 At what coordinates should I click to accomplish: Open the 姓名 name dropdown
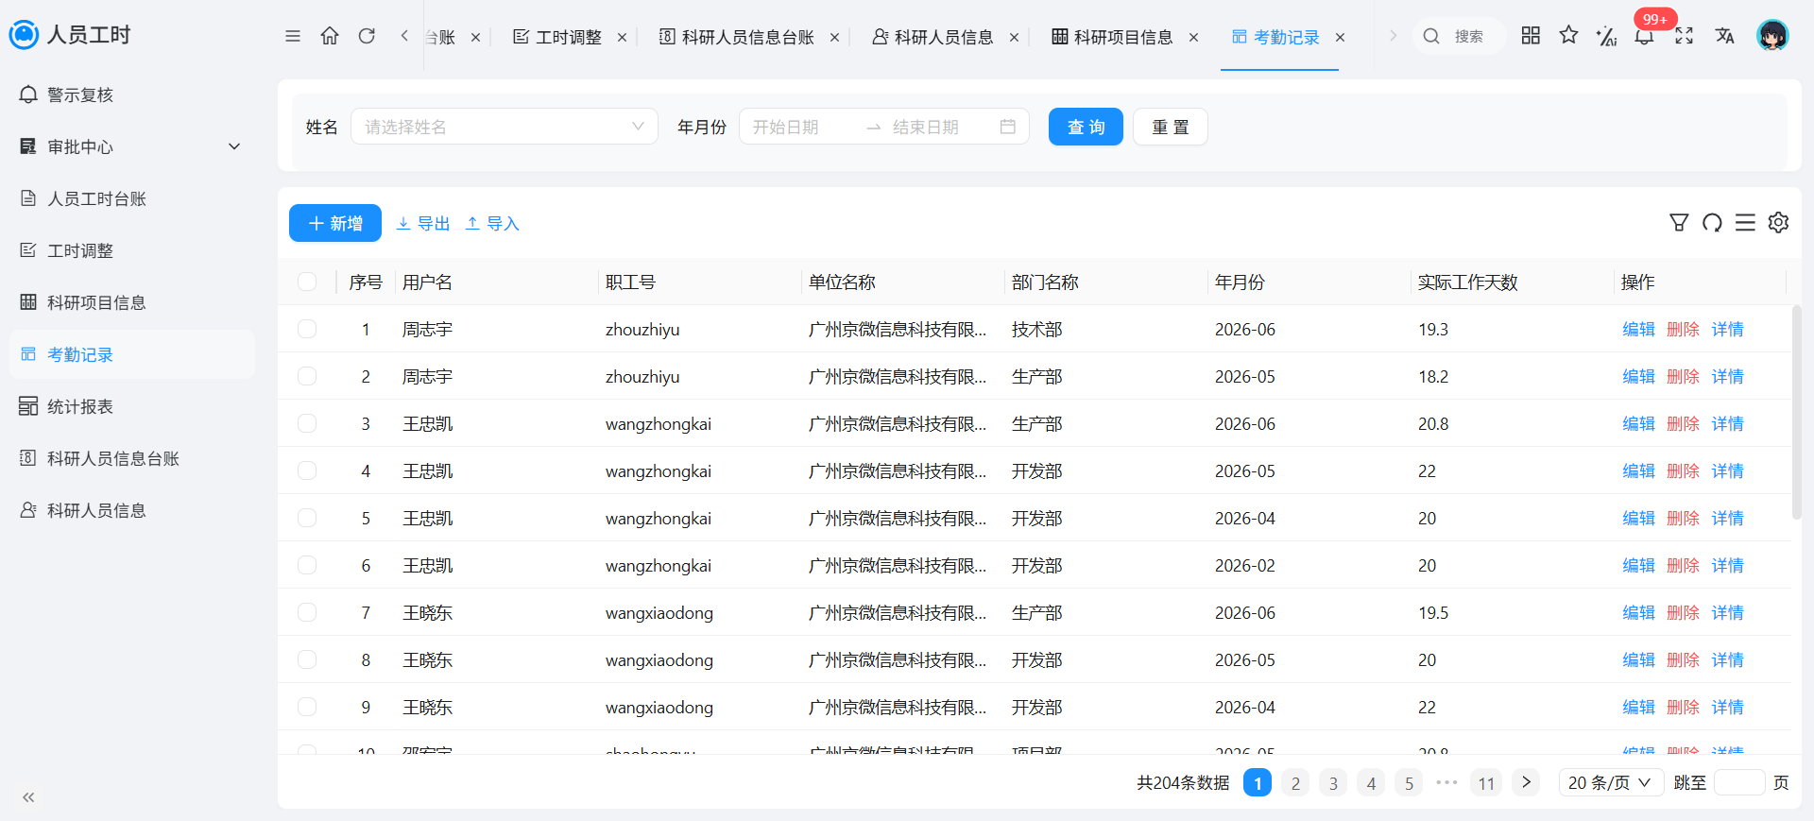coord(505,127)
